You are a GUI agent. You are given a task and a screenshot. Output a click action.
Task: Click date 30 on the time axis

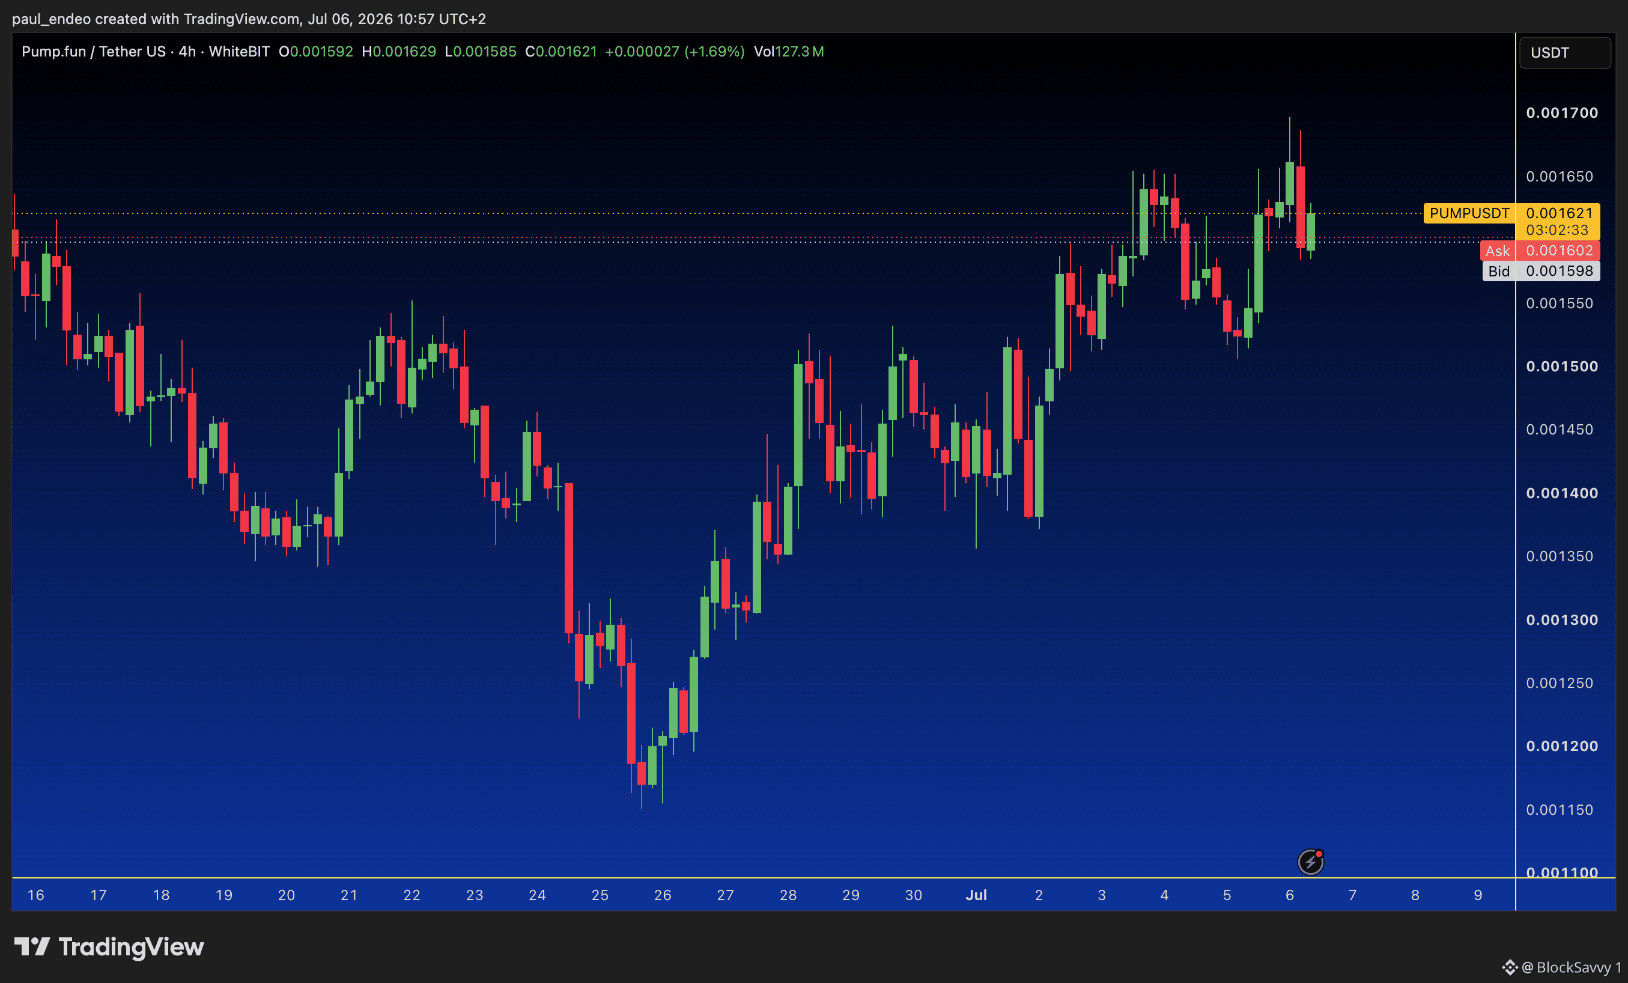(913, 895)
